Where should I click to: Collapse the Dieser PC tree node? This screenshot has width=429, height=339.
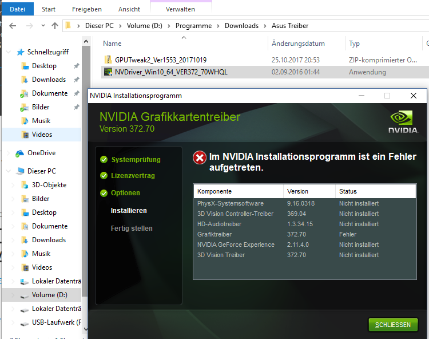(x=9, y=171)
